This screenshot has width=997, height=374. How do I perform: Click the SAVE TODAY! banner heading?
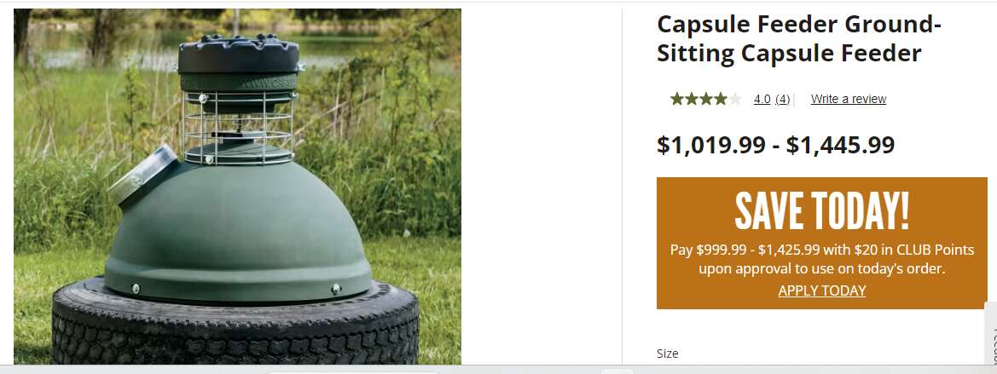pyautogui.click(x=821, y=210)
